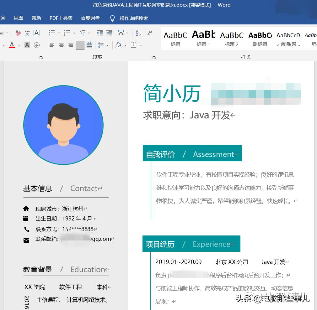This screenshot has height=310, width=317.
Task: Open the PDF工具集 ribbon tab
Action: point(61,18)
